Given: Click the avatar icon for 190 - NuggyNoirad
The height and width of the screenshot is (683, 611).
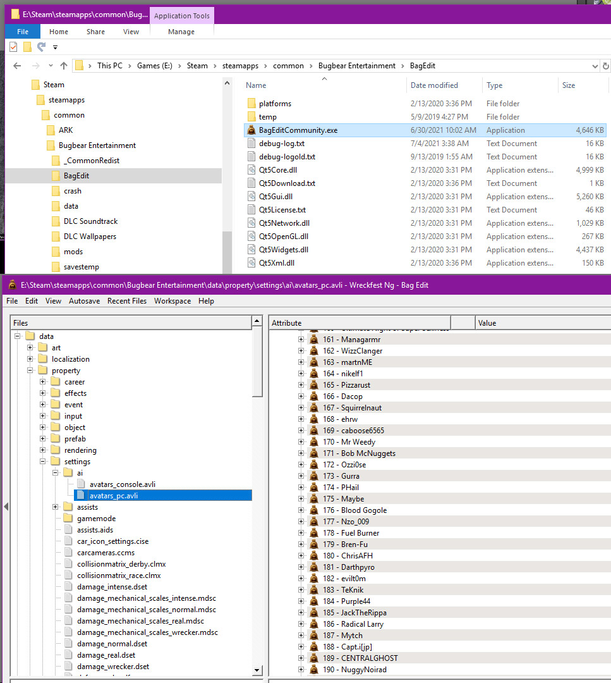Looking at the screenshot, I should (314, 670).
